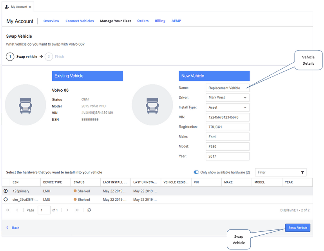Click Displaying 1 - 2 of 2 text
This screenshot has width=324, height=251.
click(295, 210)
